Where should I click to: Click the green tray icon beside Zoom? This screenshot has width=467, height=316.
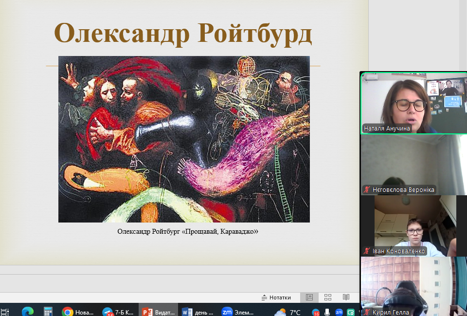coord(351,313)
